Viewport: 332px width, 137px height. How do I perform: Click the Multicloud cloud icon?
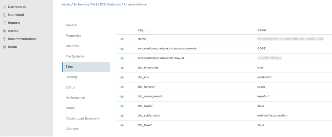click(5, 15)
